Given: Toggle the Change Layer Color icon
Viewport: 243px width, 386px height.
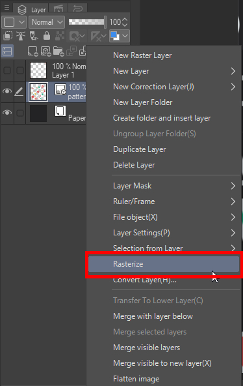Looking at the screenshot, I should [x=115, y=36].
